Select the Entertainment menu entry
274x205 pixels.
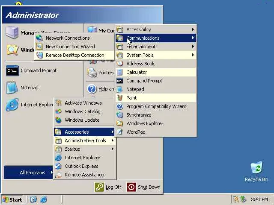pos(156,47)
